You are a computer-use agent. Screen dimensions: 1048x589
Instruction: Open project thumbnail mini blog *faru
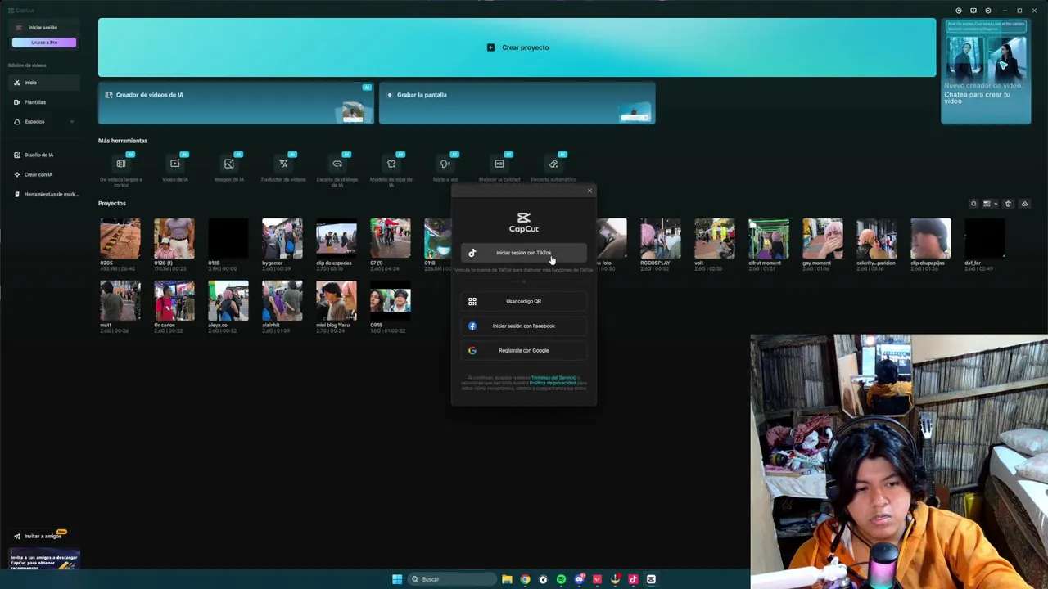point(337,300)
